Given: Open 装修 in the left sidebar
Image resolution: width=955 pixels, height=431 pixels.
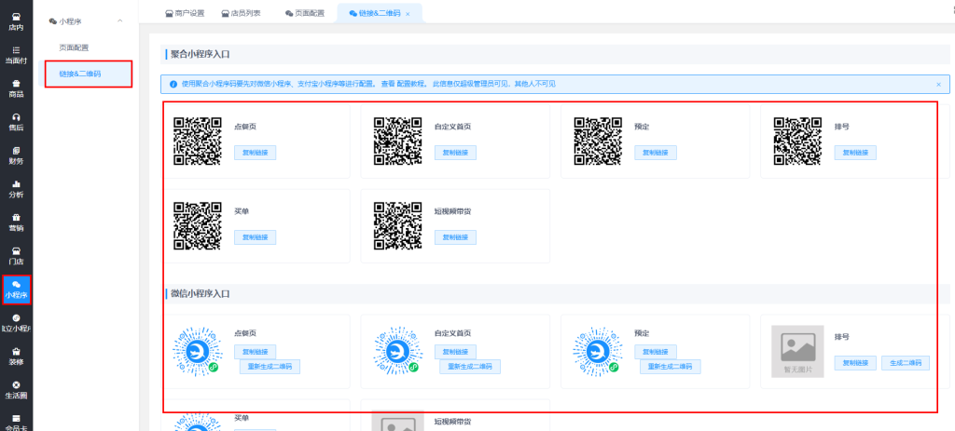Looking at the screenshot, I should (16, 356).
